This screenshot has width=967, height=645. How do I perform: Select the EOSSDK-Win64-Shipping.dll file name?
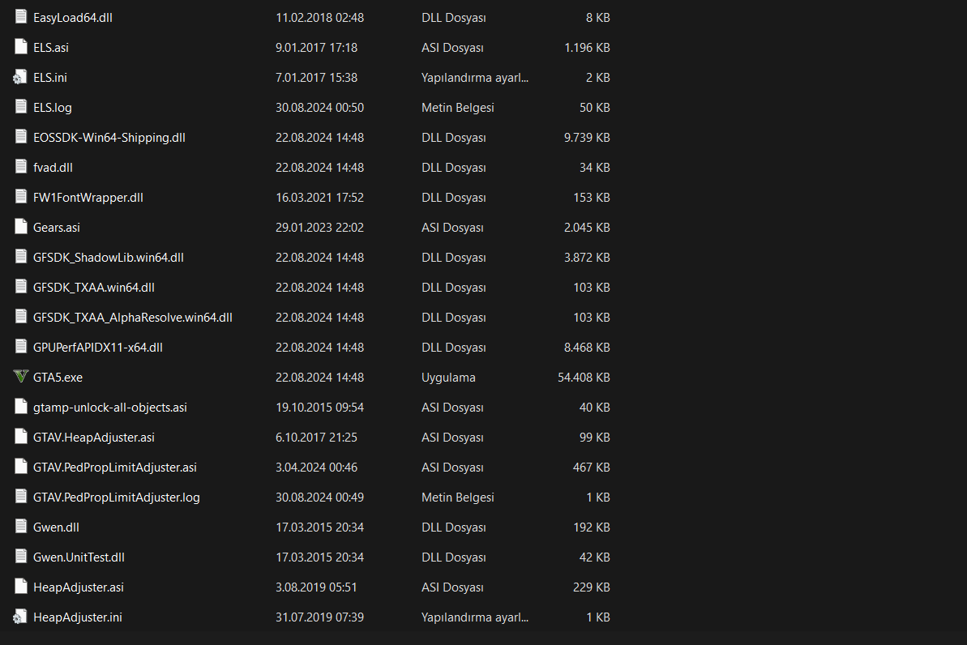pyautogui.click(x=109, y=138)
